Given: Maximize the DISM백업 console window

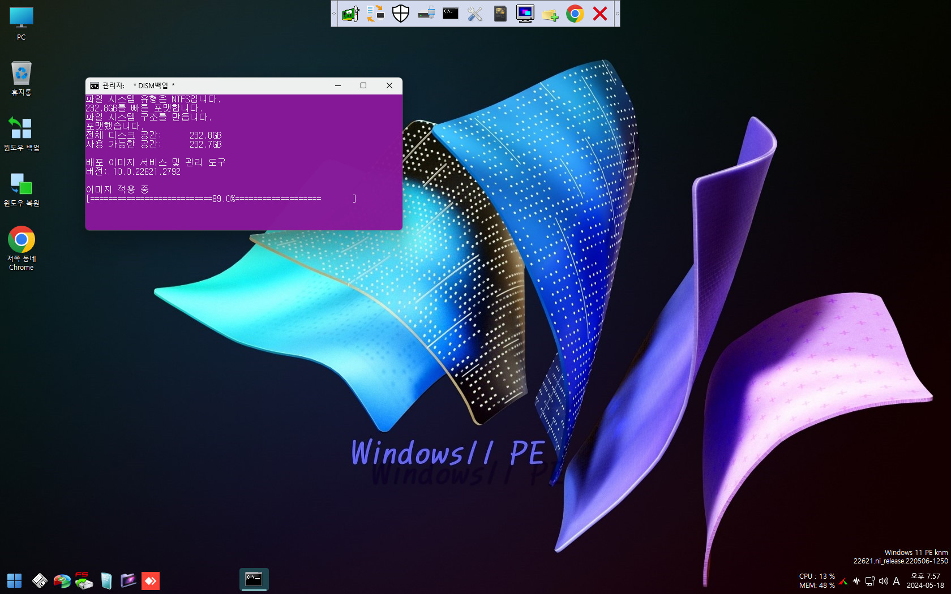Looking at the screenshot, I should [363, 86].
